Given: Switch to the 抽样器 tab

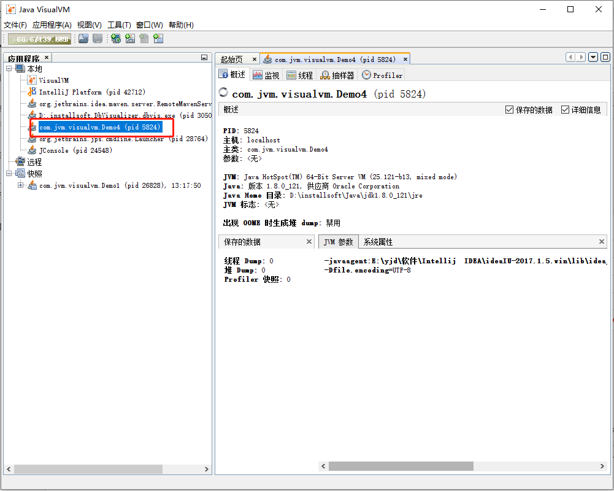Looking at the screenshot, I should click(x=337, y=75).
